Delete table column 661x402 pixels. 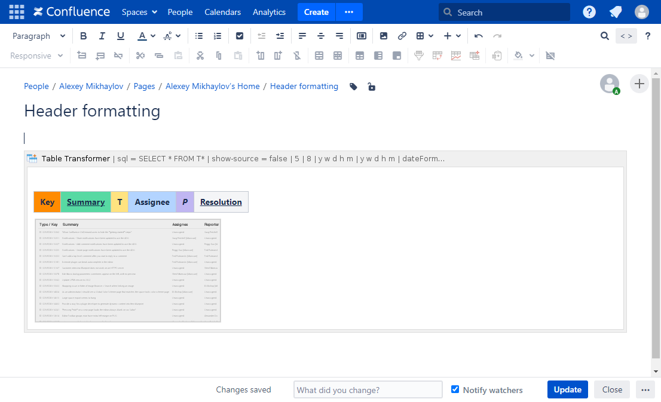[x=297, y=56]
